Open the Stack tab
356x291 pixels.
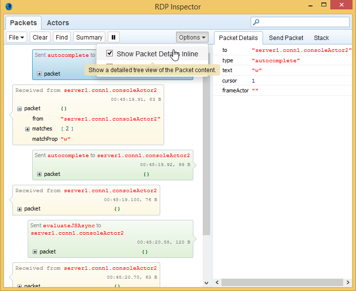click(321, 38)
